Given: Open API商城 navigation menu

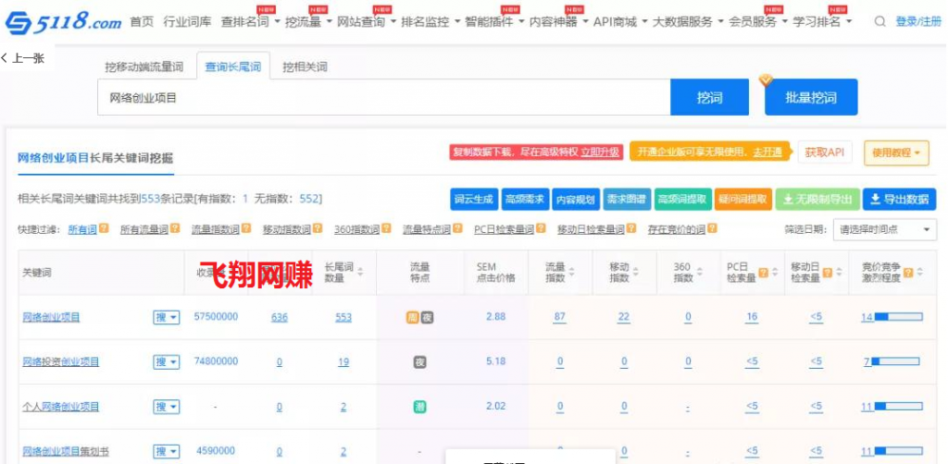Looking at the screenshot, I should [620, 22].
